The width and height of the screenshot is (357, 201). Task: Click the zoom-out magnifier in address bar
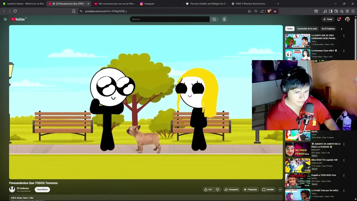(256, 11)
